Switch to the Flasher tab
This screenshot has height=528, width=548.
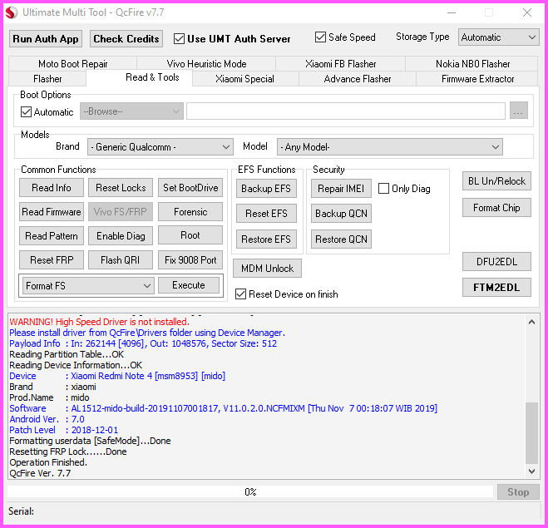[47, 79]
